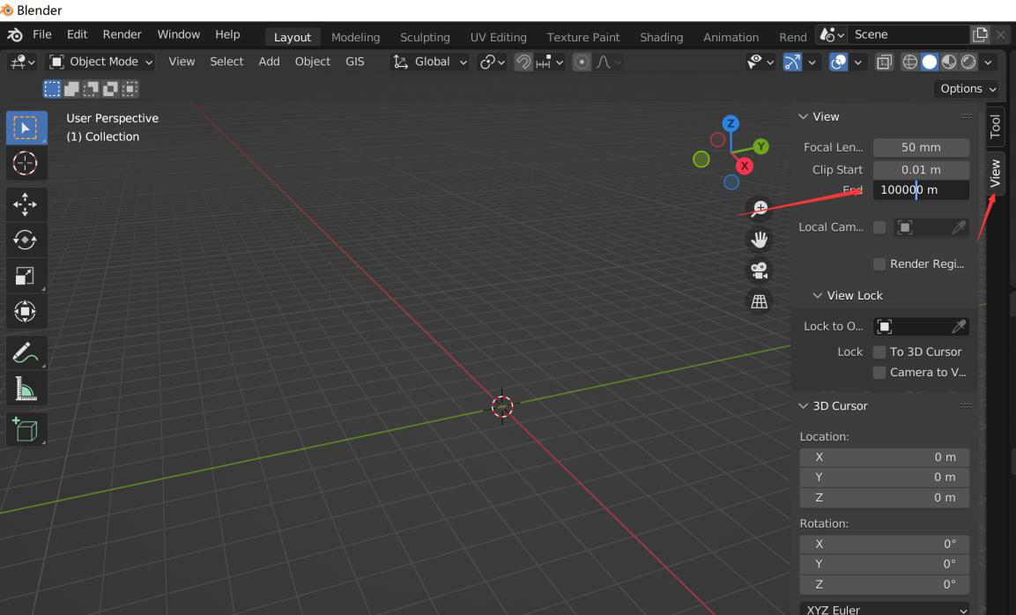Image resolution: width=1016 pixels, height=615 pixels.
Task: Open the Object Mode dropdown
Action: [101, 62]
